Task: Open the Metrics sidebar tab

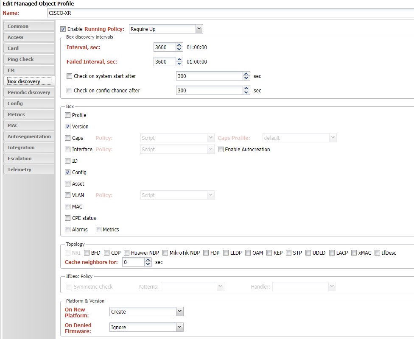Action: pos(29,114)
